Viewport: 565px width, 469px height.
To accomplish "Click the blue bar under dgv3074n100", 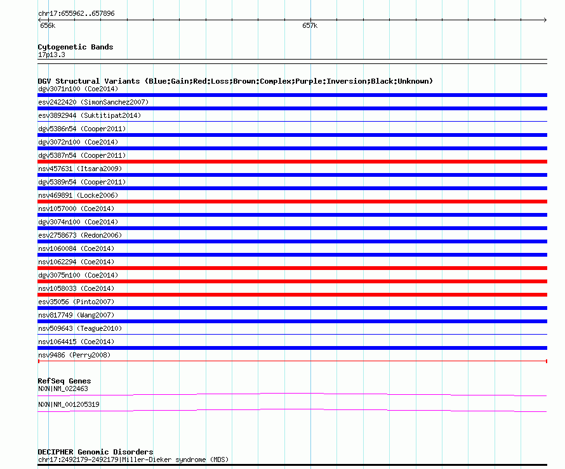I will (x=292, y=228).
